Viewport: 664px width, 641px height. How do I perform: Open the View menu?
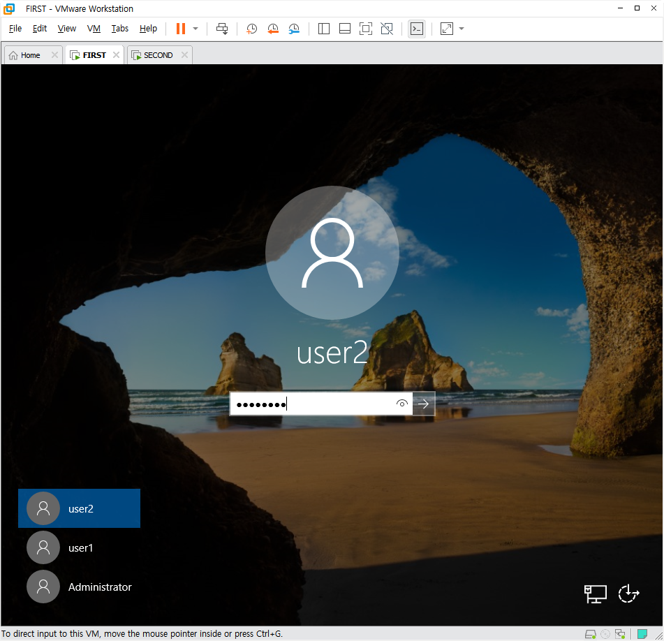(x=67, y=29)
